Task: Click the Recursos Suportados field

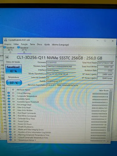Action: coord(80,85)
